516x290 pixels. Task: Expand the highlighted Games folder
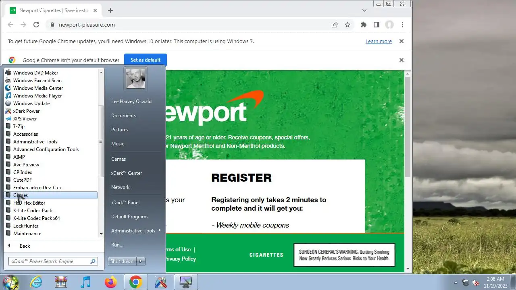(x=51, y=195)
